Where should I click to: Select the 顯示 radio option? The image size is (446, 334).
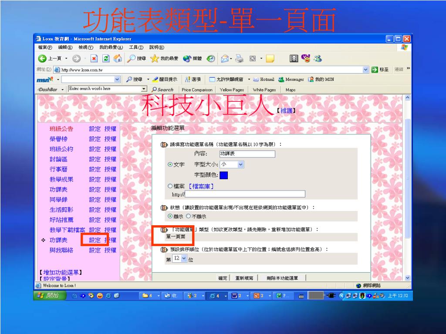170,216
